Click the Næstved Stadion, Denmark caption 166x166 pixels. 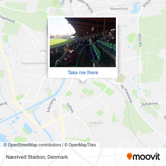[x=37, y=157]
